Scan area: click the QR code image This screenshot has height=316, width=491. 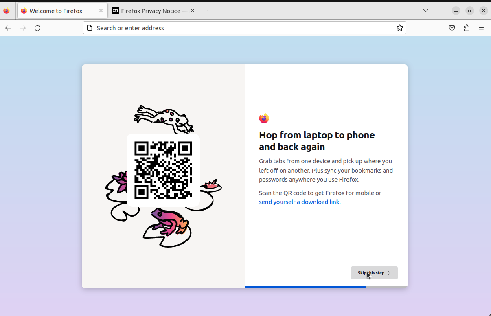163,170
